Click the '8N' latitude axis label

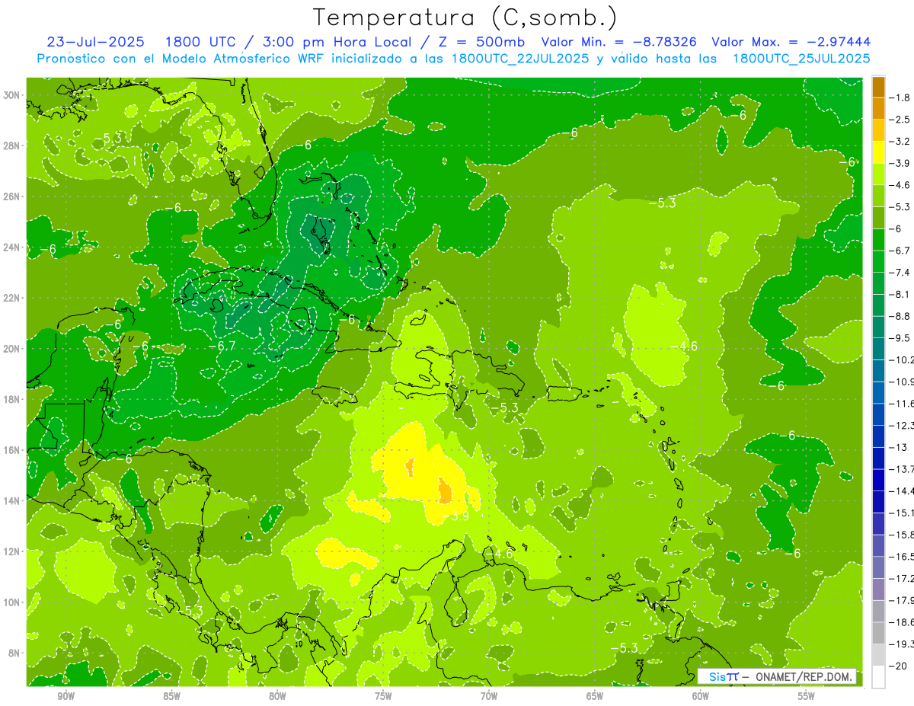pos(14,653)
